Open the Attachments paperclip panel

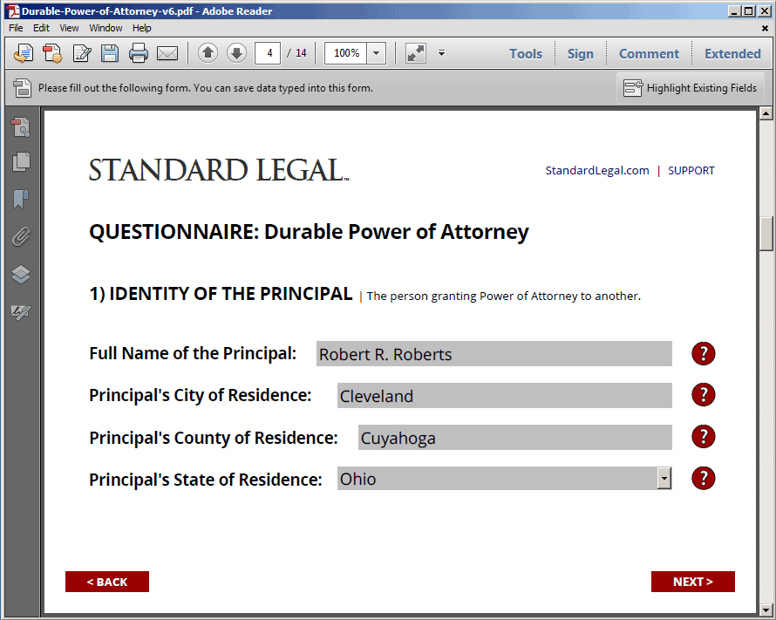(x=21, y=236)
